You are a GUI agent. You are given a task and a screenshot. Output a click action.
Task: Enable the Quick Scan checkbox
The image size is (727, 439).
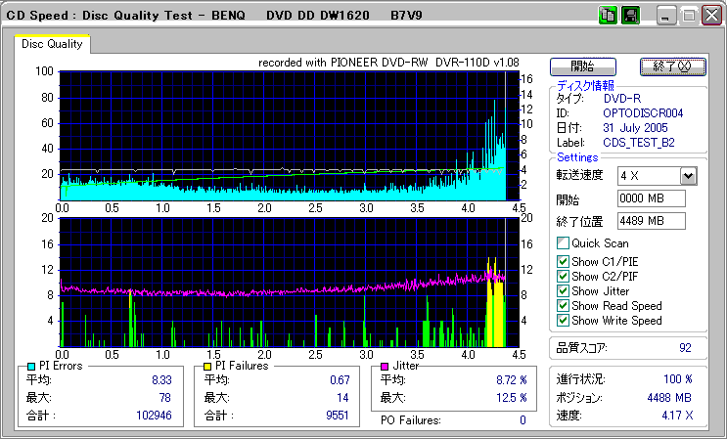point(563,243)
